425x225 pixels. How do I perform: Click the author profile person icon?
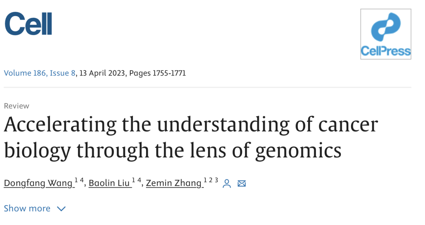pos(227,184)
